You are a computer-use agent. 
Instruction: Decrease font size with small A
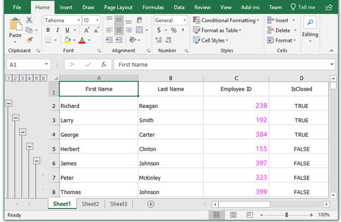click(96, 30)
